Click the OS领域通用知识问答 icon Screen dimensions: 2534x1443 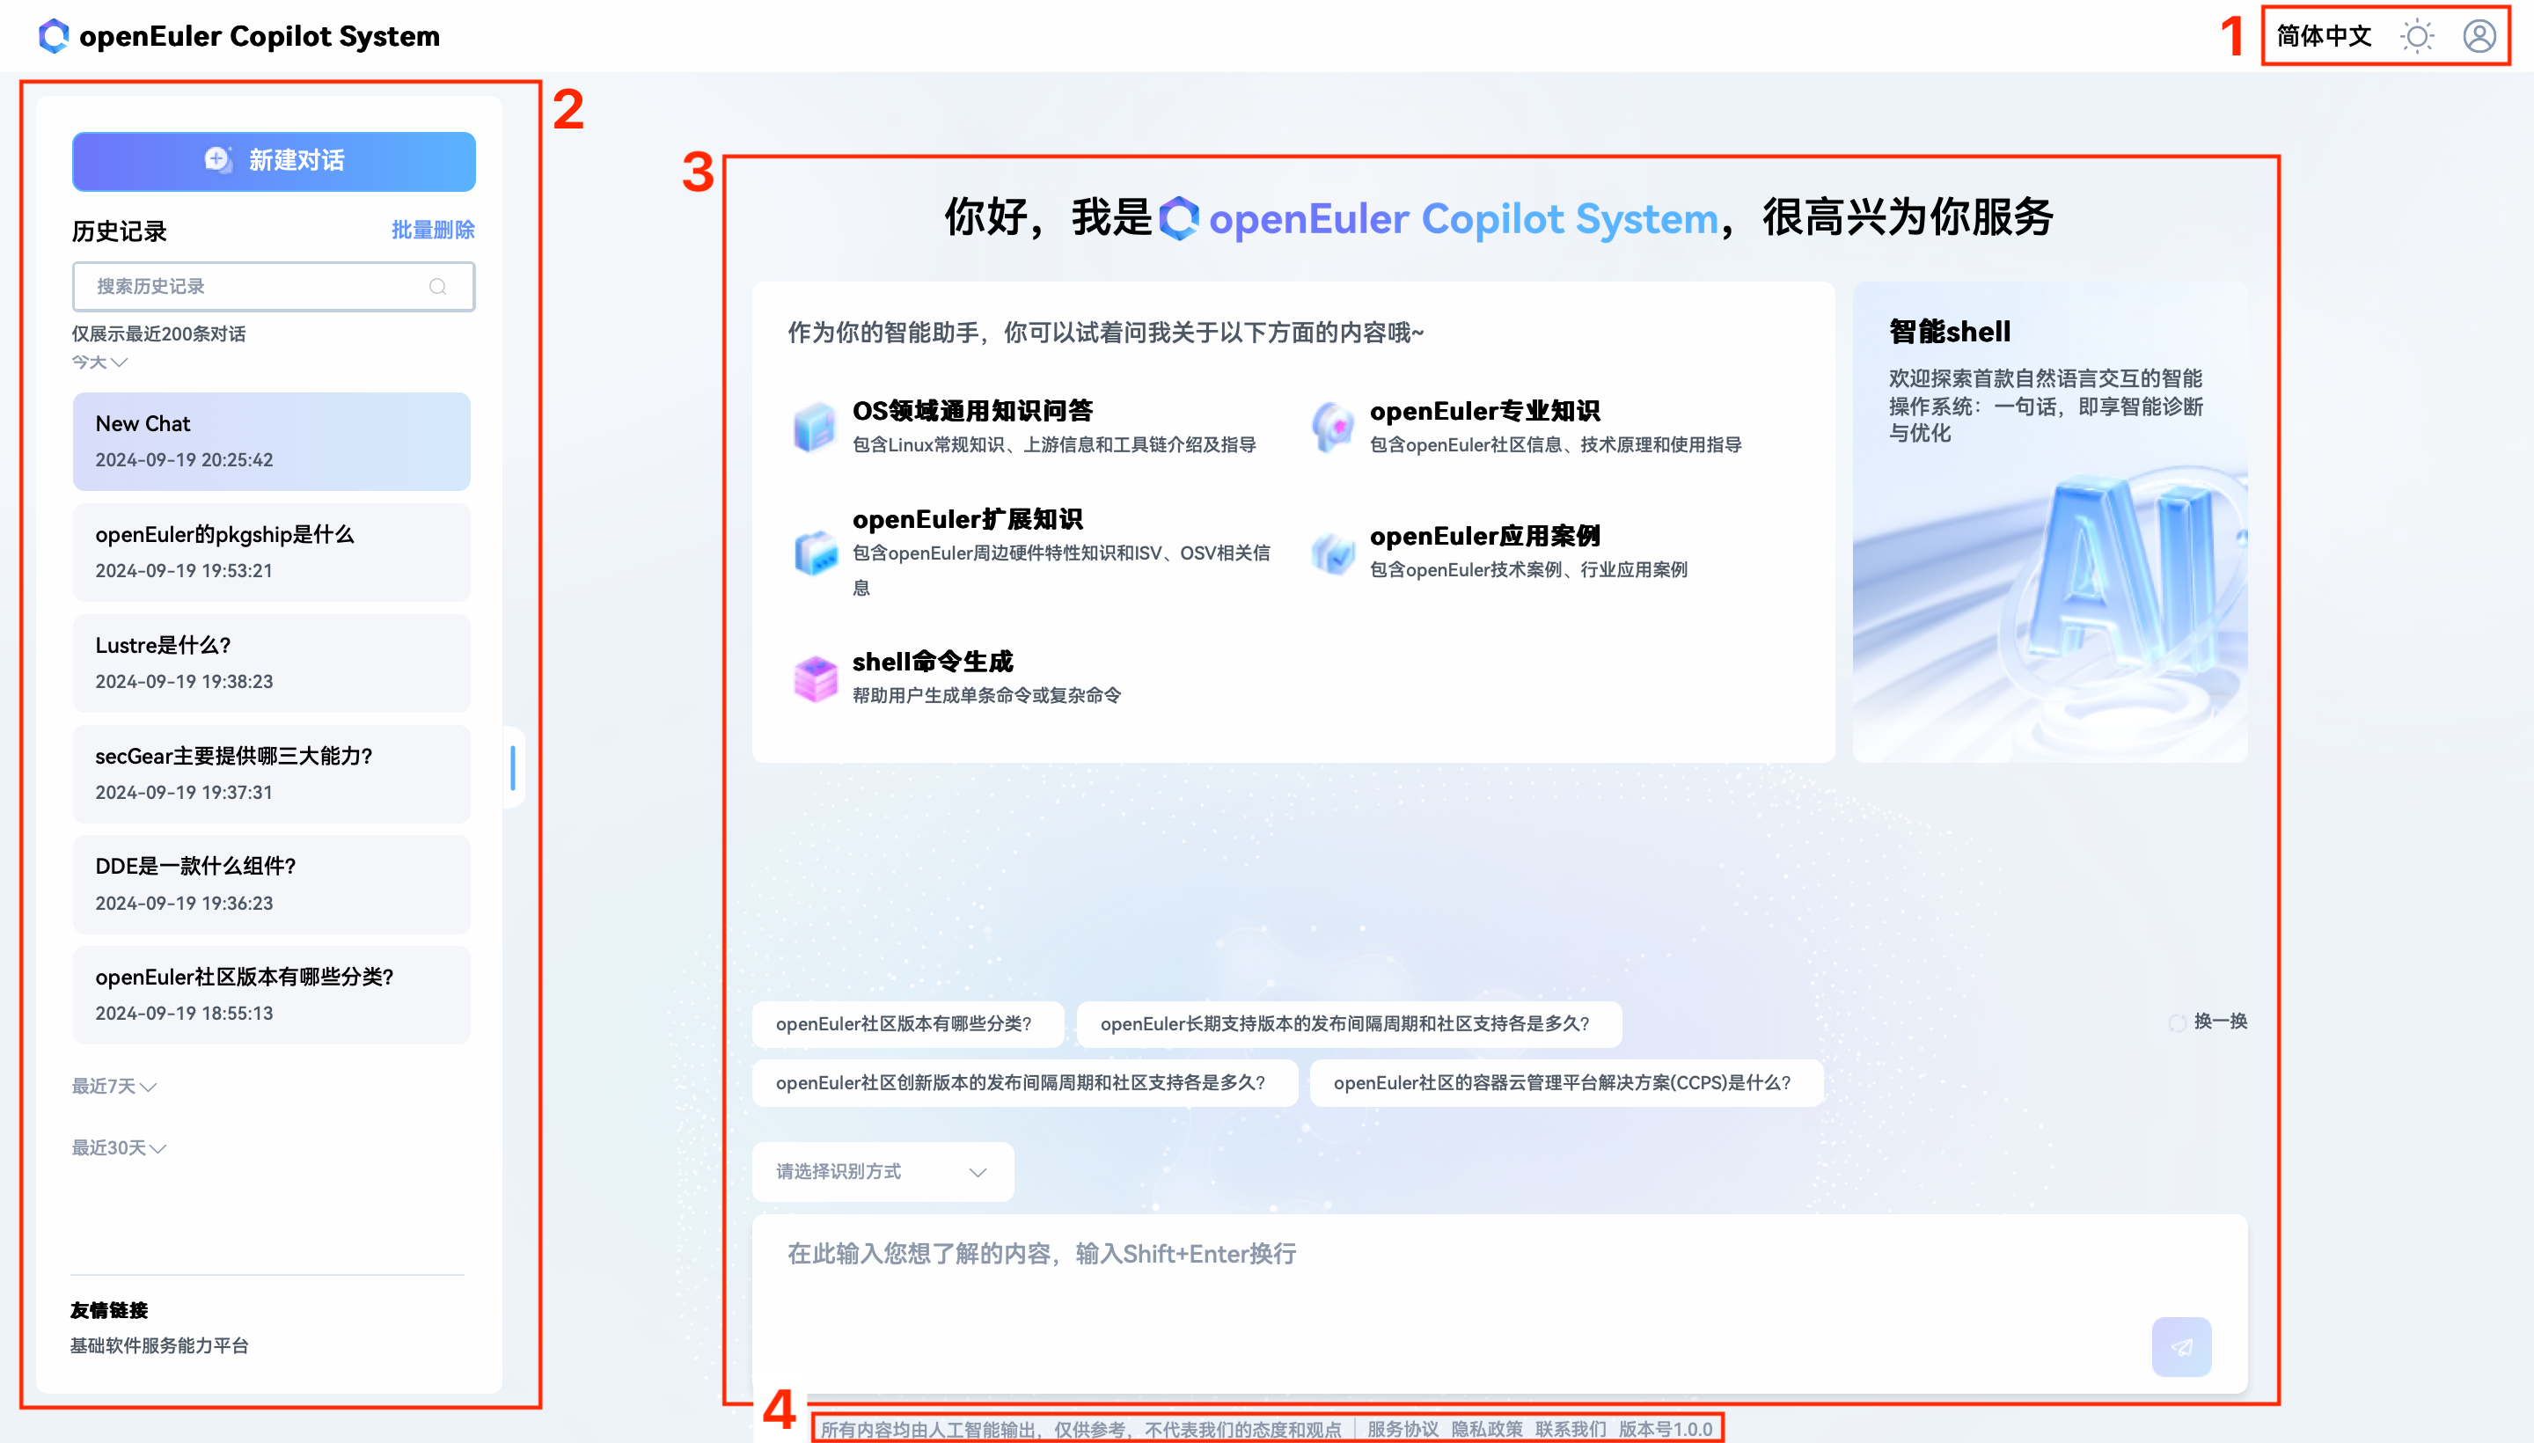tap(815, 427)
